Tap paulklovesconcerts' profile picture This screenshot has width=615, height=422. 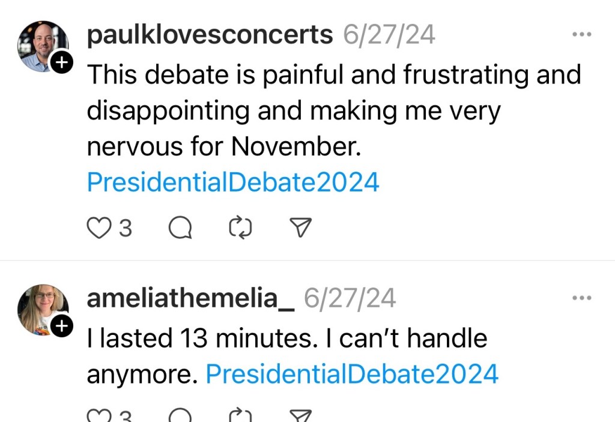tap(43, 46)
